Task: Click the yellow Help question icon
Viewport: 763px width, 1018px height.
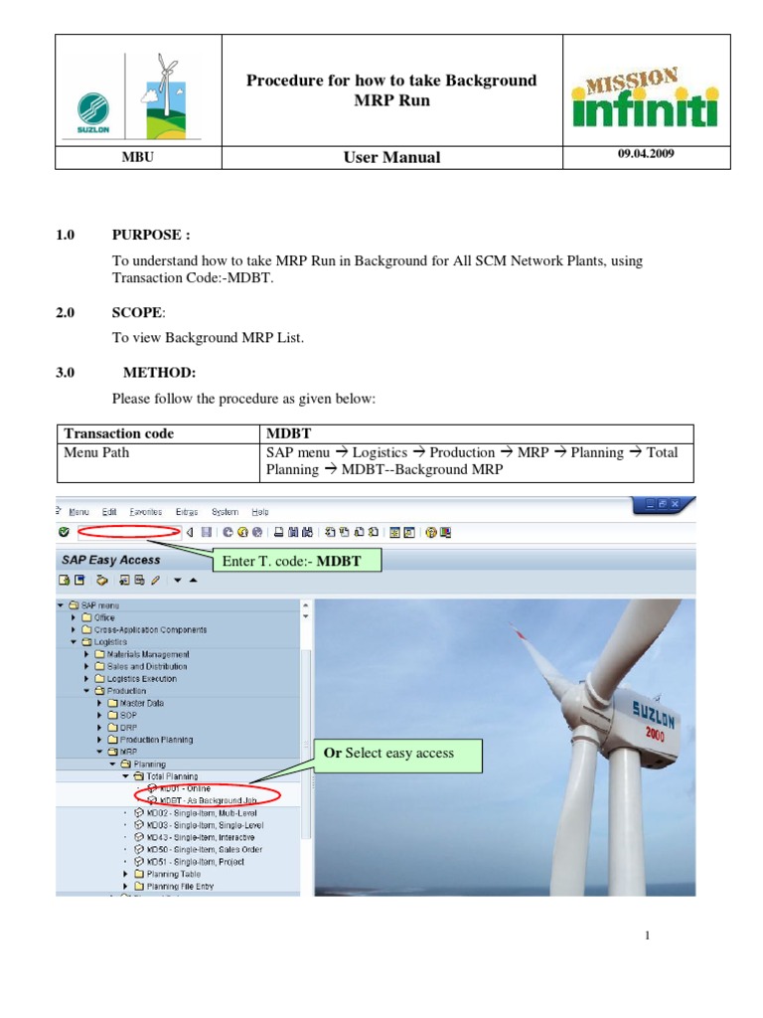Action: pos(431,533)
